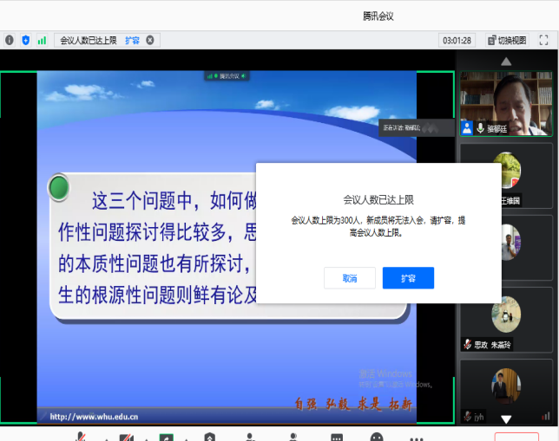Click the blue security shield icon
Image resolution: width=559 pixels, height=441 pixels.
coord(26,40)
